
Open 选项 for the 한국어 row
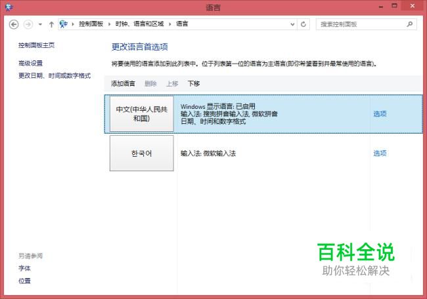[380, 153]
